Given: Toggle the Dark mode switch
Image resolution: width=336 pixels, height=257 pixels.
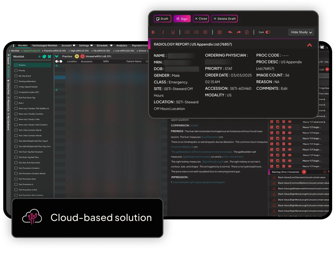Looking at the screenshot, I should click(268, 32).
